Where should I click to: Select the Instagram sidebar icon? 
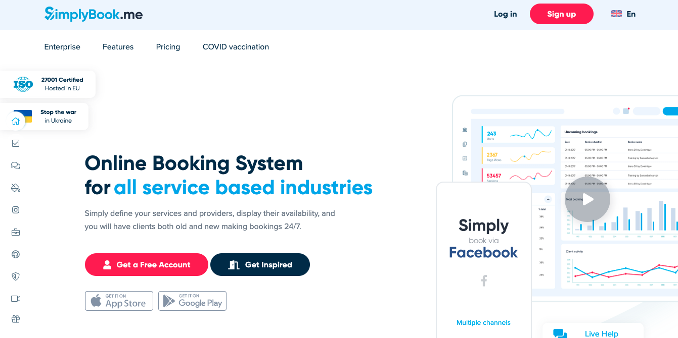tap(16, 210)
